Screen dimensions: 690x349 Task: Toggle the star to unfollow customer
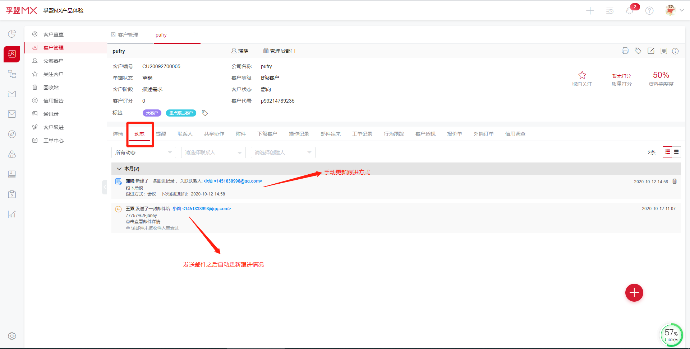582,75
